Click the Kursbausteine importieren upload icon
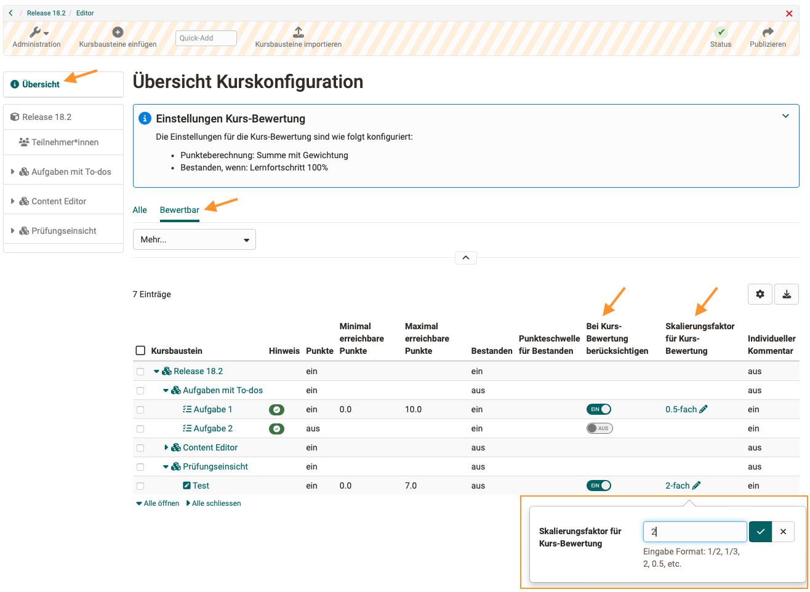The image size is (810, 592). pos(298,32)
